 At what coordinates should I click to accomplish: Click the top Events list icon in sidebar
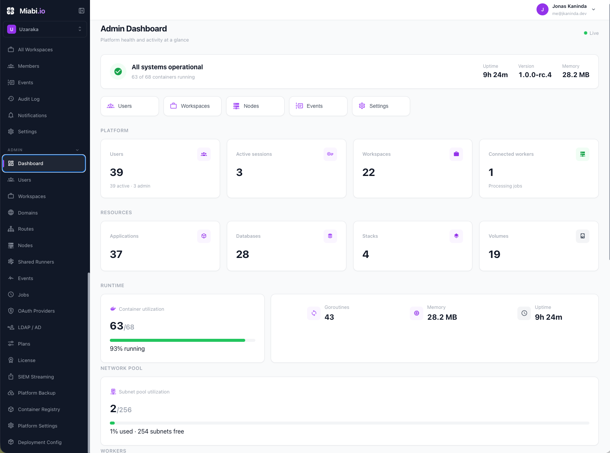coord(11,82)
